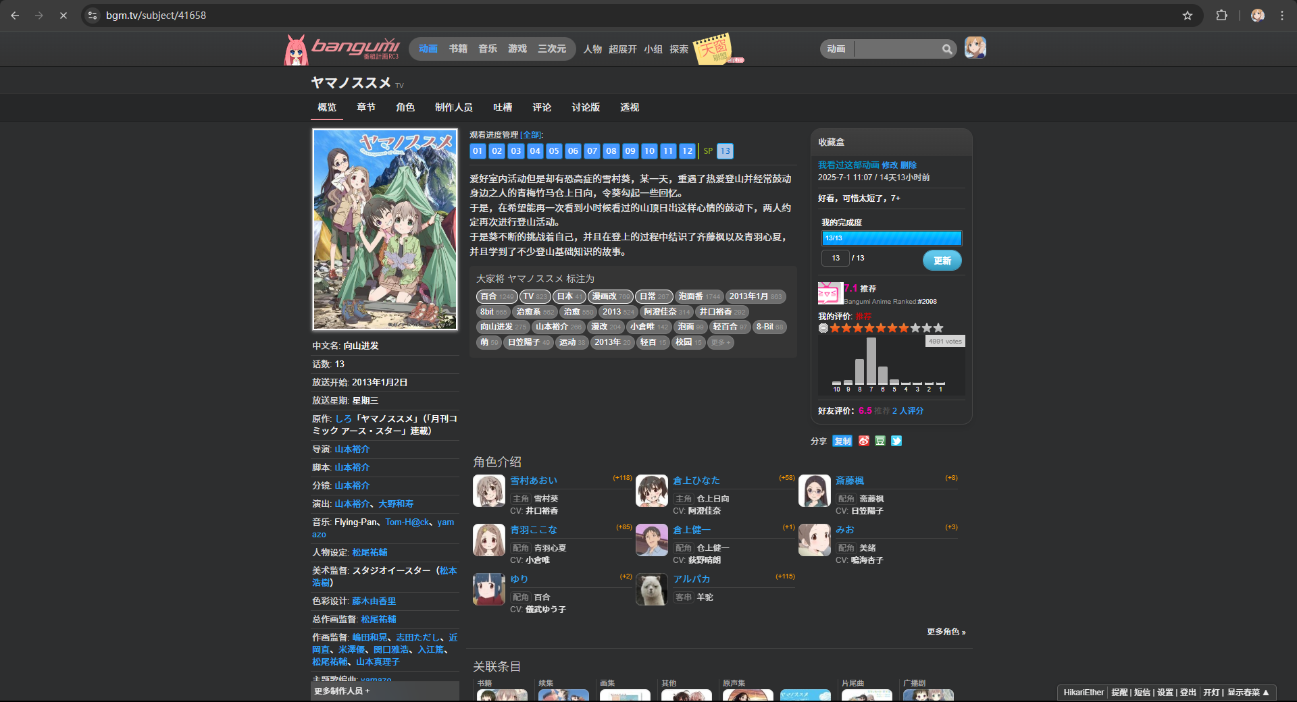
Task: Clear rating with the grey minus icon
Action: coord(823,328)
